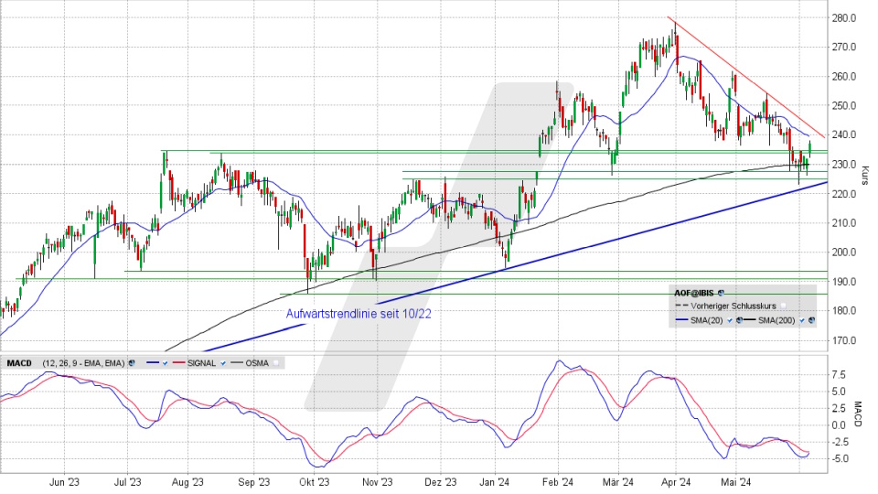Click the vertical MACD axis title

point(857,413)
